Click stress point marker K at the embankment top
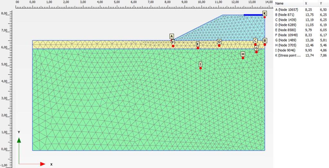The width and height of the screenshot is (329, 168). pos(265,14)
